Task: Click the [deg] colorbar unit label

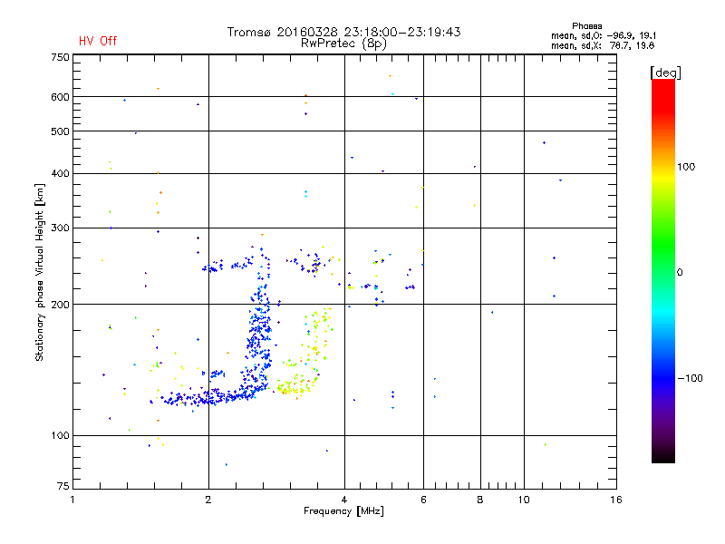Action: click(x=665, y=73)
